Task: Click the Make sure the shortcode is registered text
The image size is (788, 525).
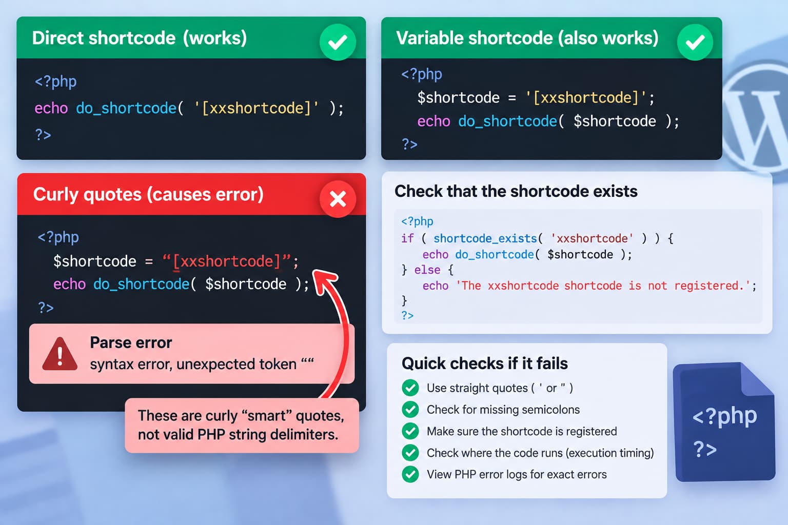Action: pyautogui.click(x=522, y=431)
